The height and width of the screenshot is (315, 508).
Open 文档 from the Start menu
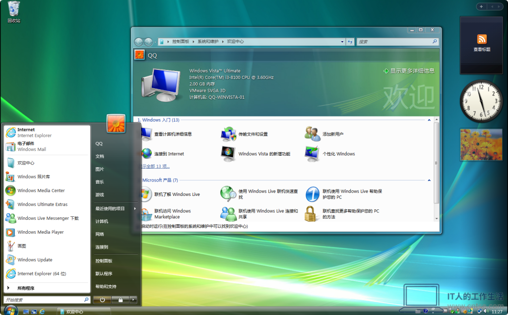(100, 156)
